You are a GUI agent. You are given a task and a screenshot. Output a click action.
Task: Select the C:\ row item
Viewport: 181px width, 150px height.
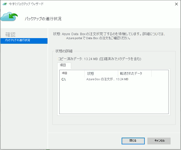64,79
